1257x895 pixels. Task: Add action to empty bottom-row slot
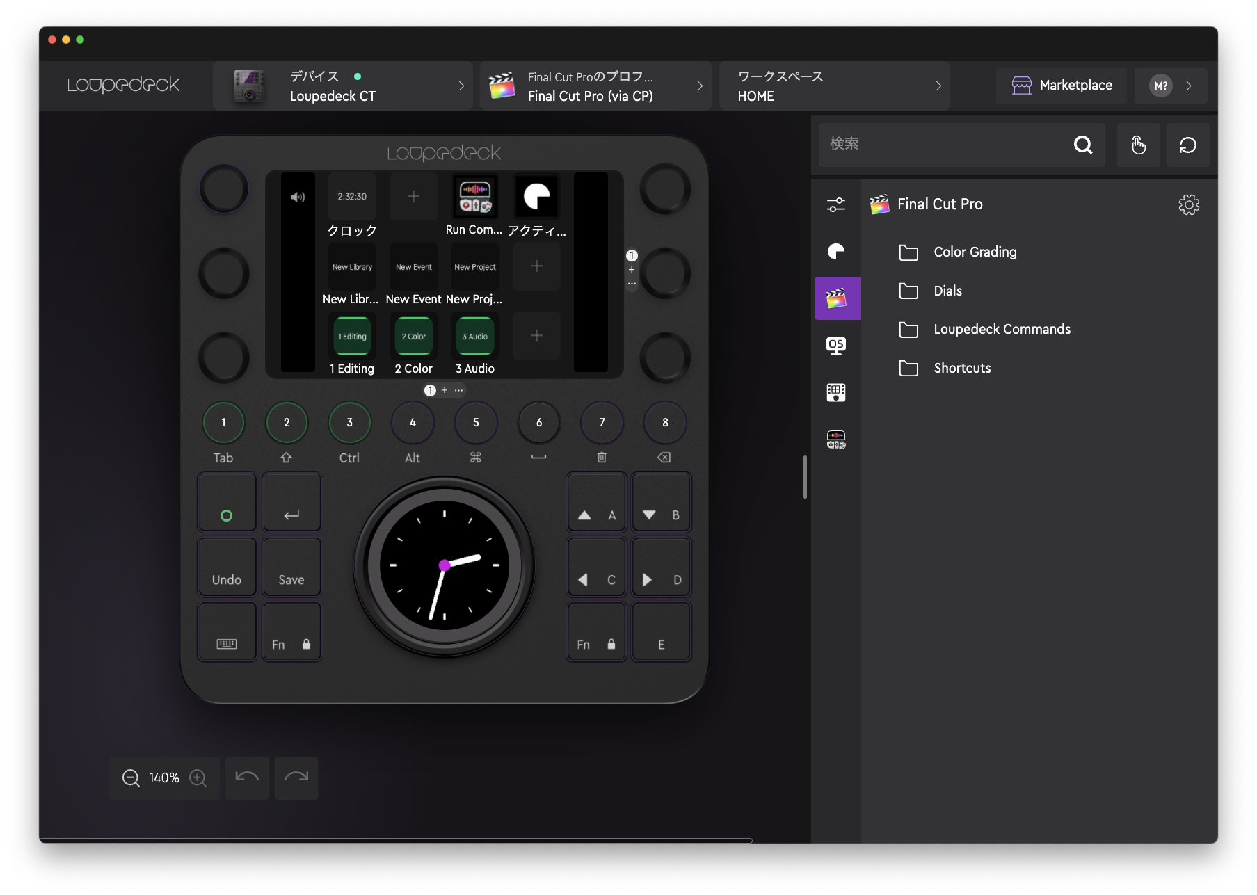(x=536, y=336)
